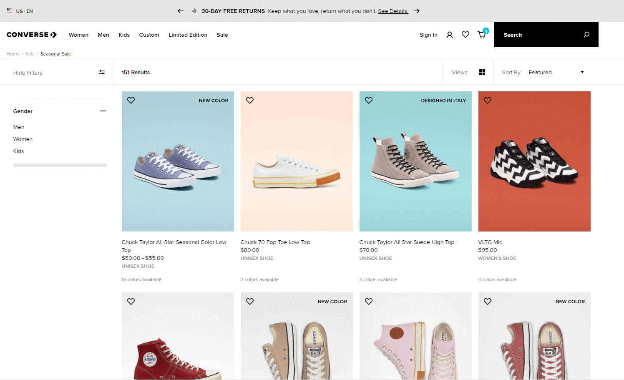This screenshot has height=380, width=624.
Task: Filter by Men gender
Action: [x=19, y=127]
